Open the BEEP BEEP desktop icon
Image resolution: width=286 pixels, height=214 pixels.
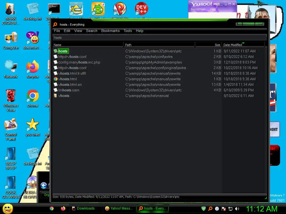[x=11, y=159]
